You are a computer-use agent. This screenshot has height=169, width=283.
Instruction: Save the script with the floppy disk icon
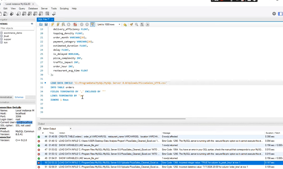46,24
